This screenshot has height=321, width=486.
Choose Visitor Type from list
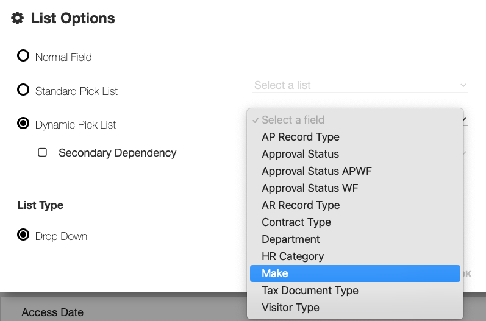pyautogui.click(x=290, y=308)
